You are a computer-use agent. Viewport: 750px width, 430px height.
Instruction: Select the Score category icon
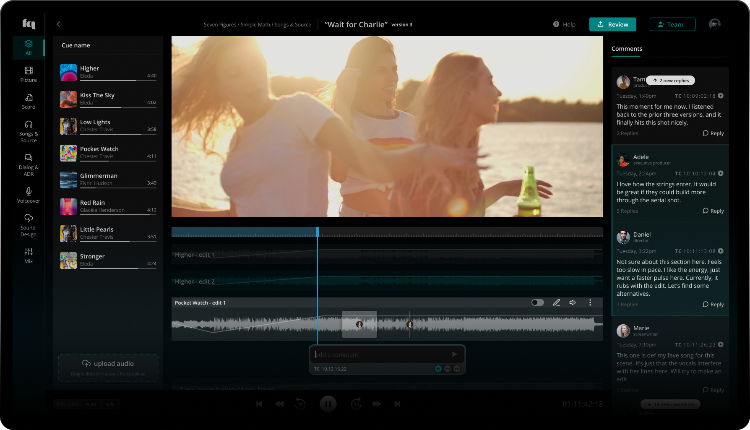pos(29,101)
